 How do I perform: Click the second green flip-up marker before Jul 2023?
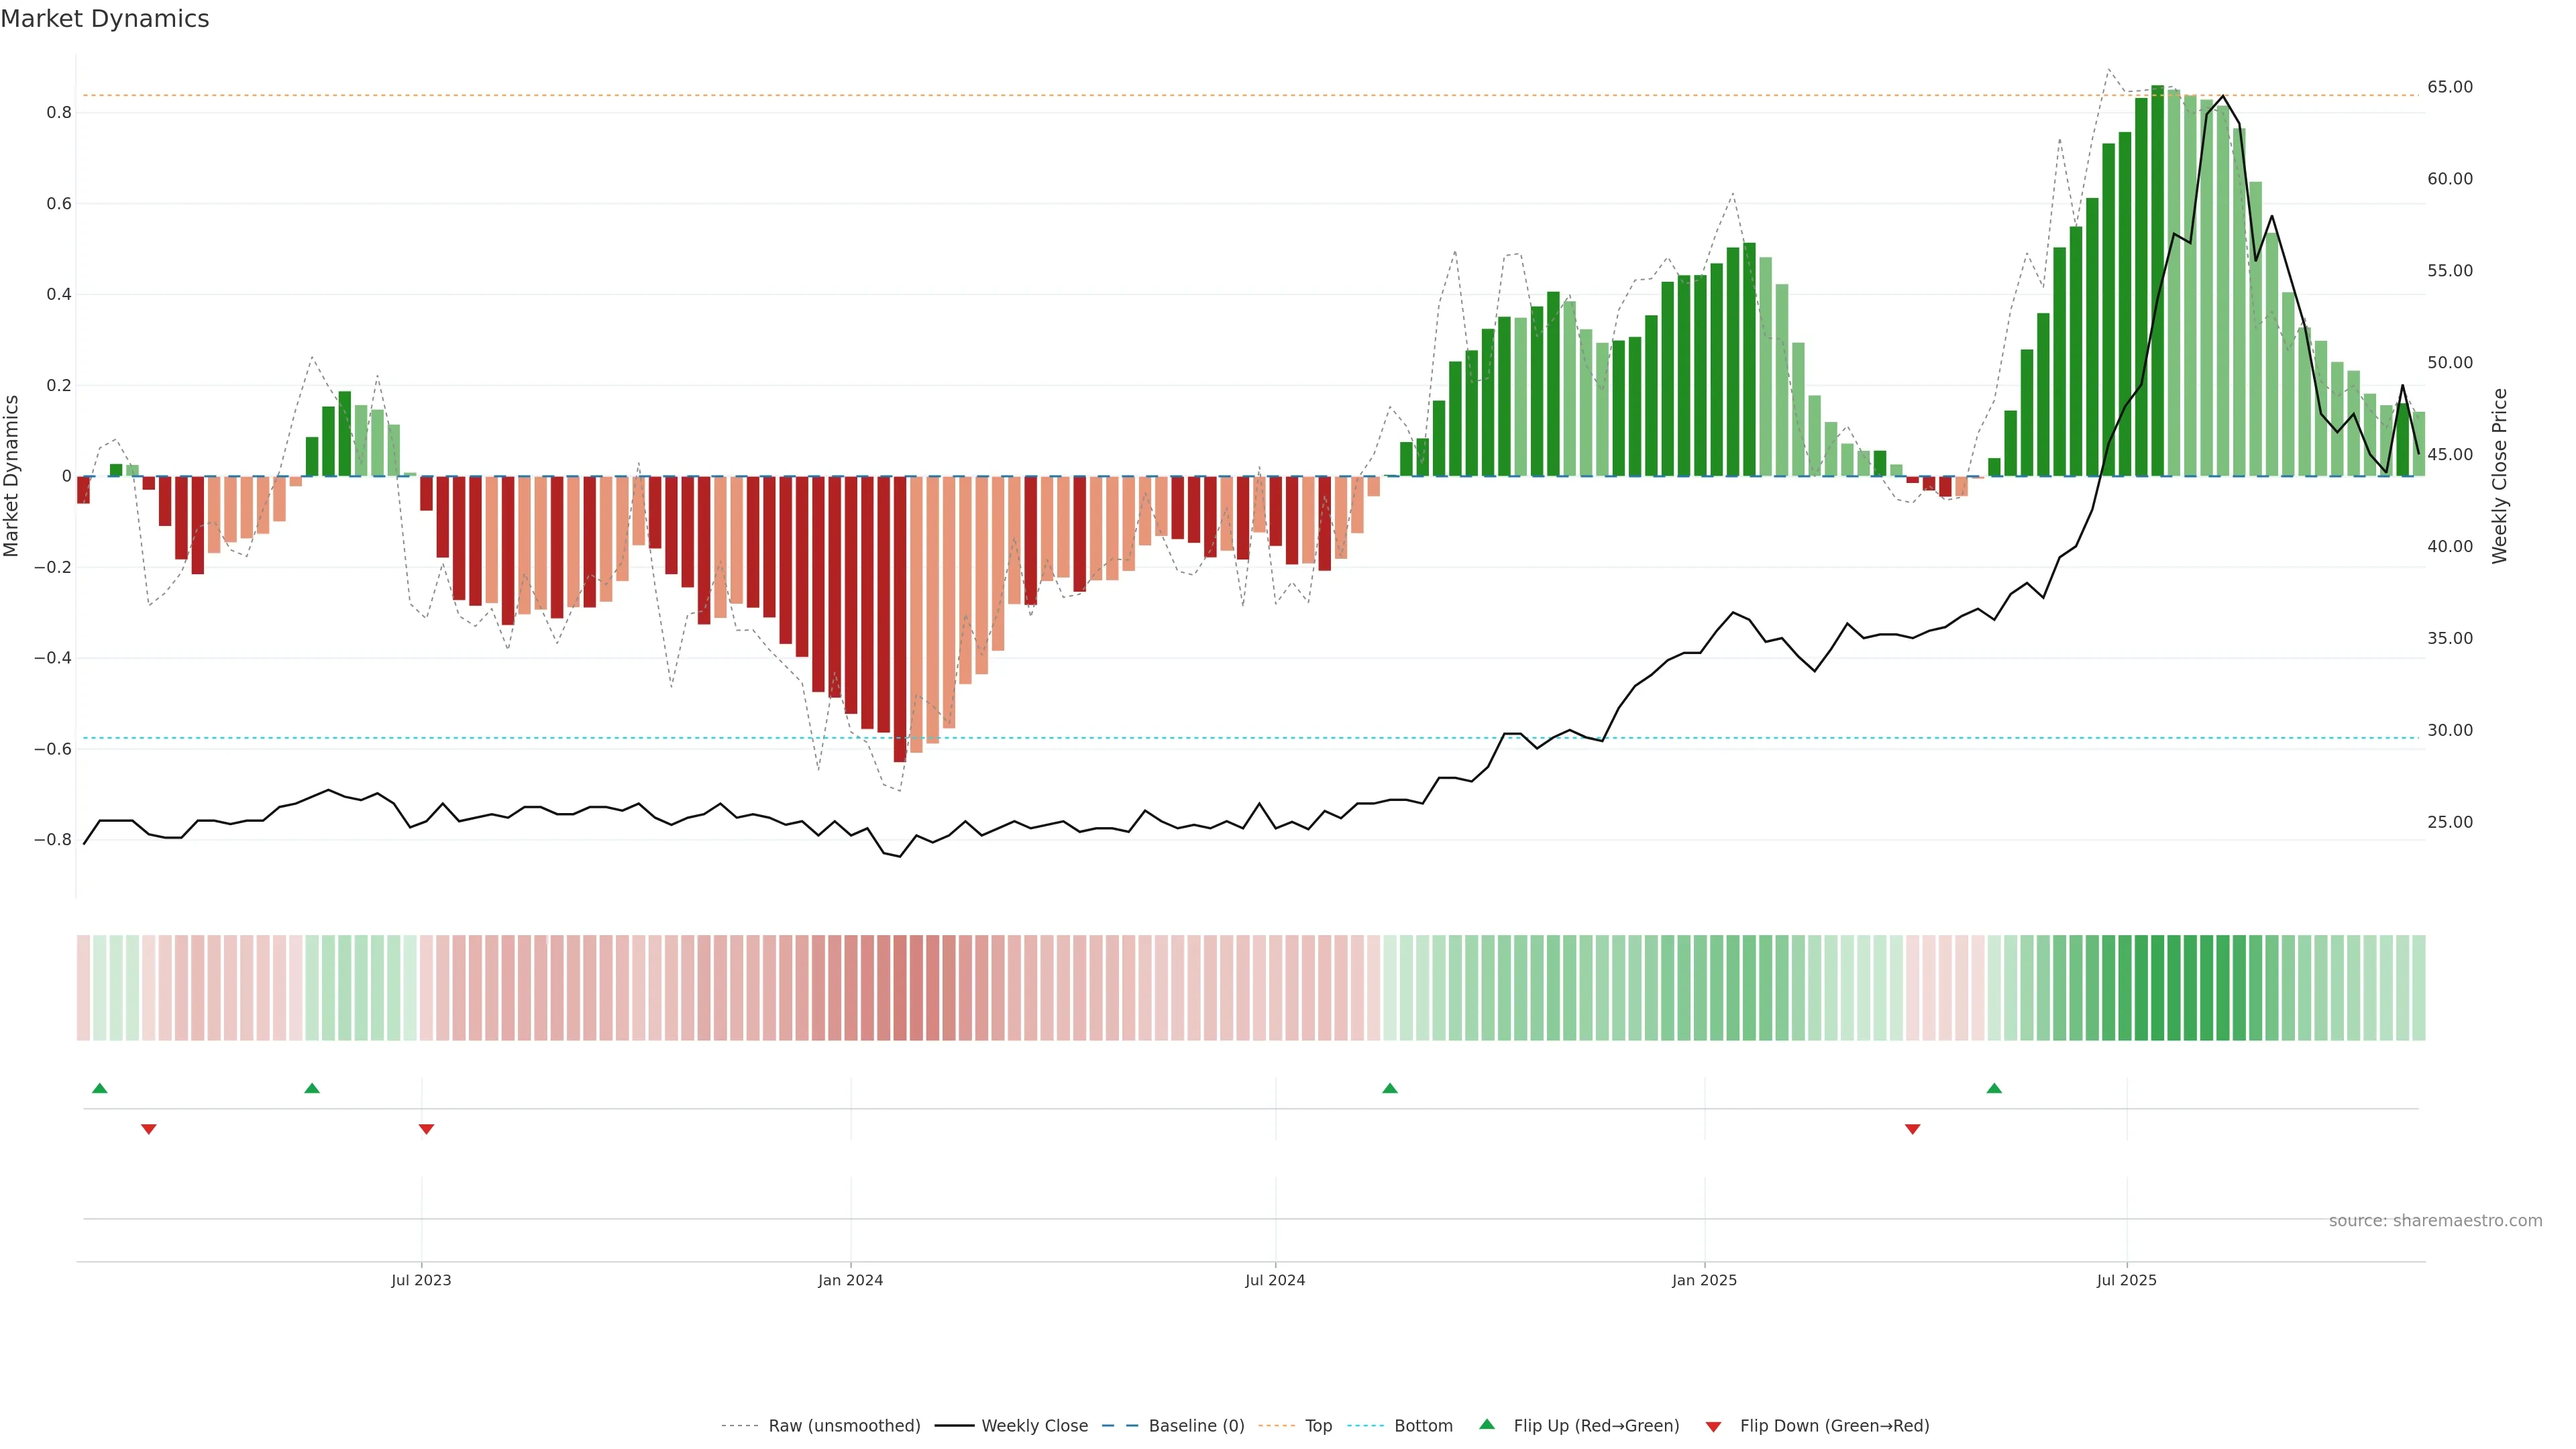coord(312,1088)
